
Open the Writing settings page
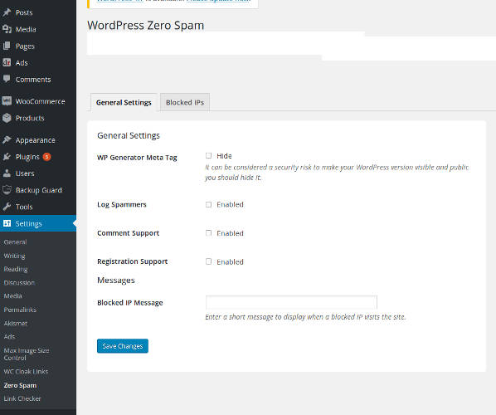pyautogui.click(x=15, y=256)
